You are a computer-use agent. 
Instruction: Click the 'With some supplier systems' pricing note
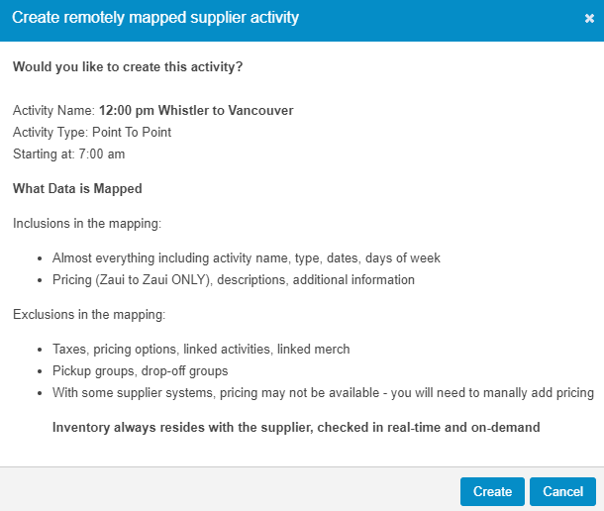click(323, 393)
